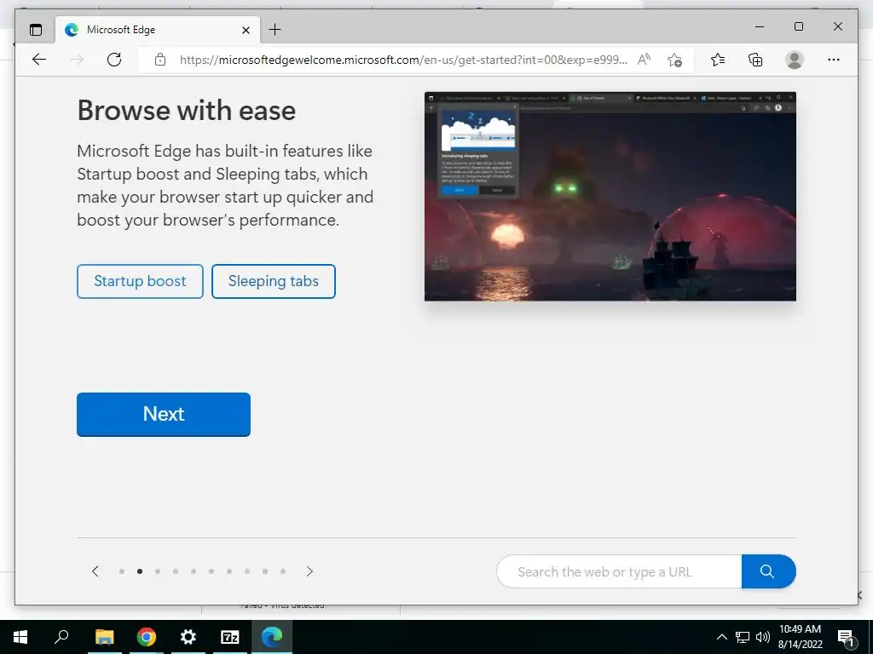873x654 pixels.
Task: Add this page to favorites
Action: click(675, 60)
